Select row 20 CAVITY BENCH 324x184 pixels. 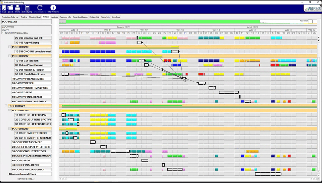[32, 83]
